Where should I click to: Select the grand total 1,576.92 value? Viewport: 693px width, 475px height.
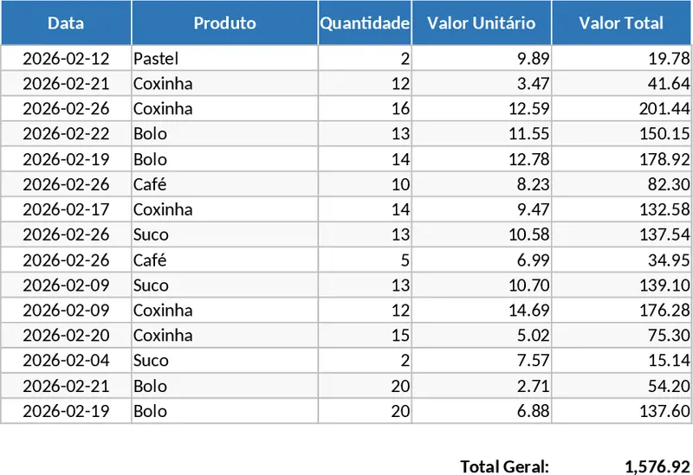click(x=657, y=466)
